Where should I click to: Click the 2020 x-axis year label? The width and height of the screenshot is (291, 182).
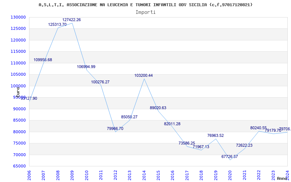coord(230,175)
